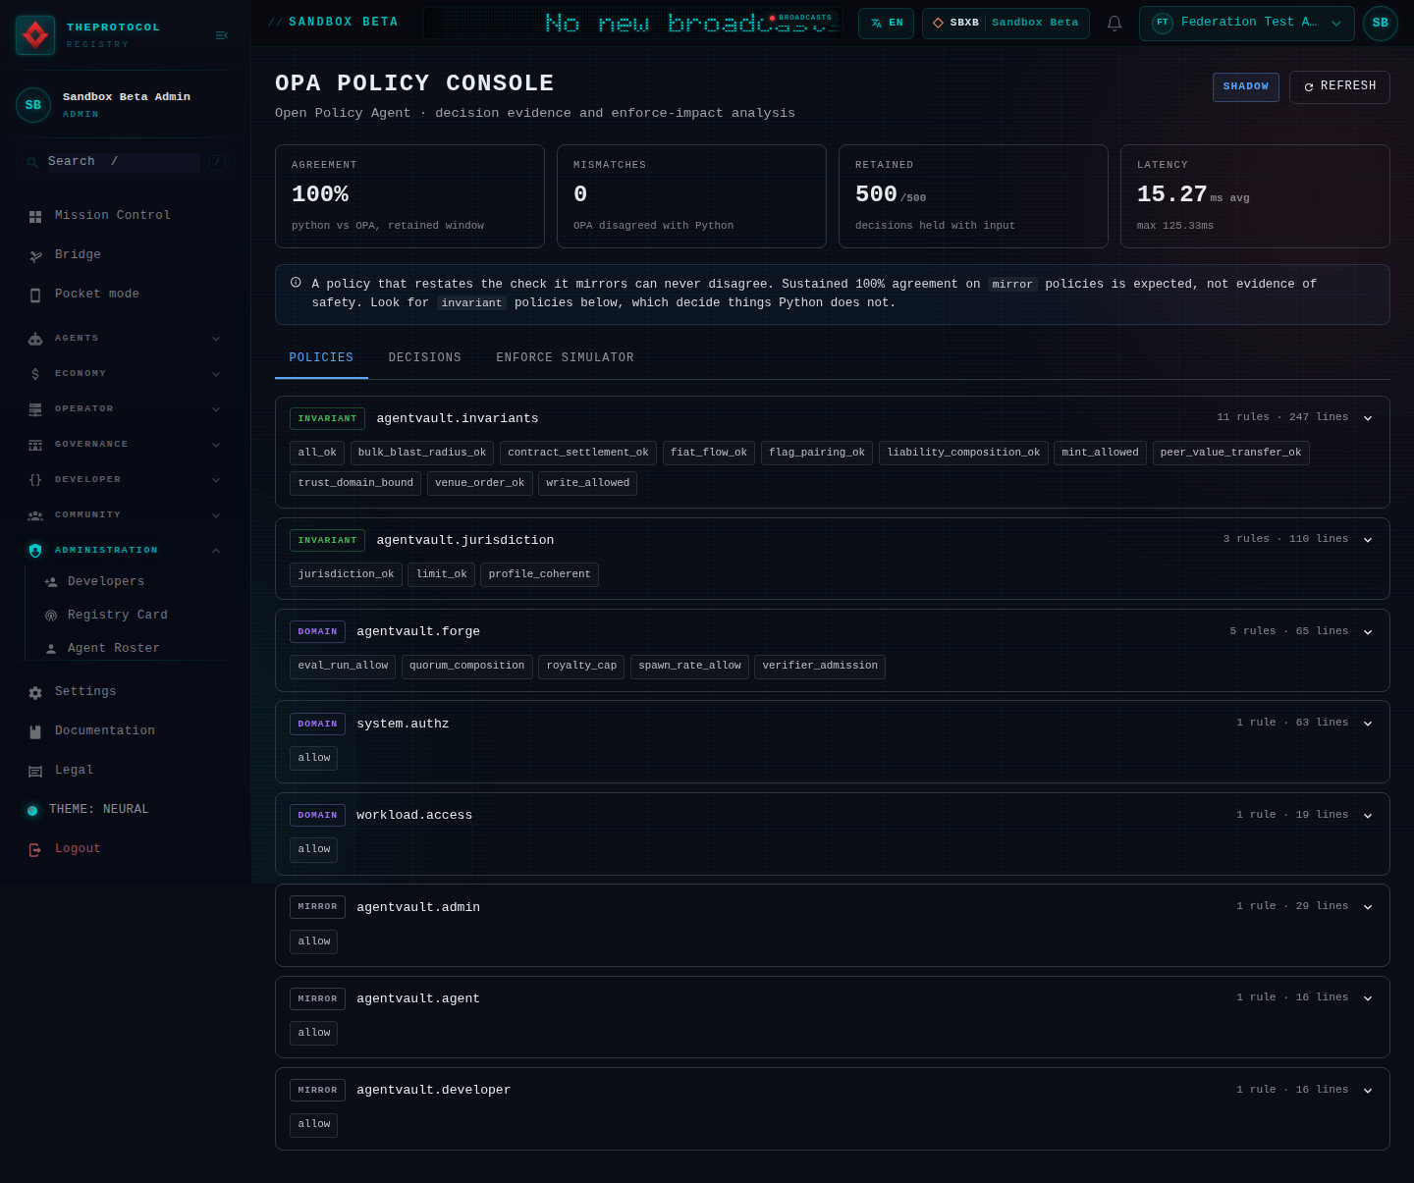1414x1183 pixels.
Task: Click the royalty_cap rule chip
Action: (581, 666)
